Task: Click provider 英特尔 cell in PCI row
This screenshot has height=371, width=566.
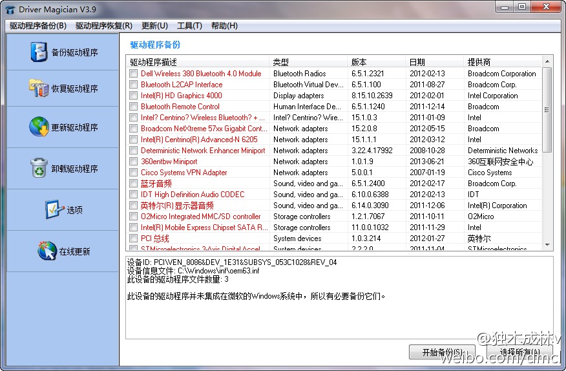Action: pos(479,238)
